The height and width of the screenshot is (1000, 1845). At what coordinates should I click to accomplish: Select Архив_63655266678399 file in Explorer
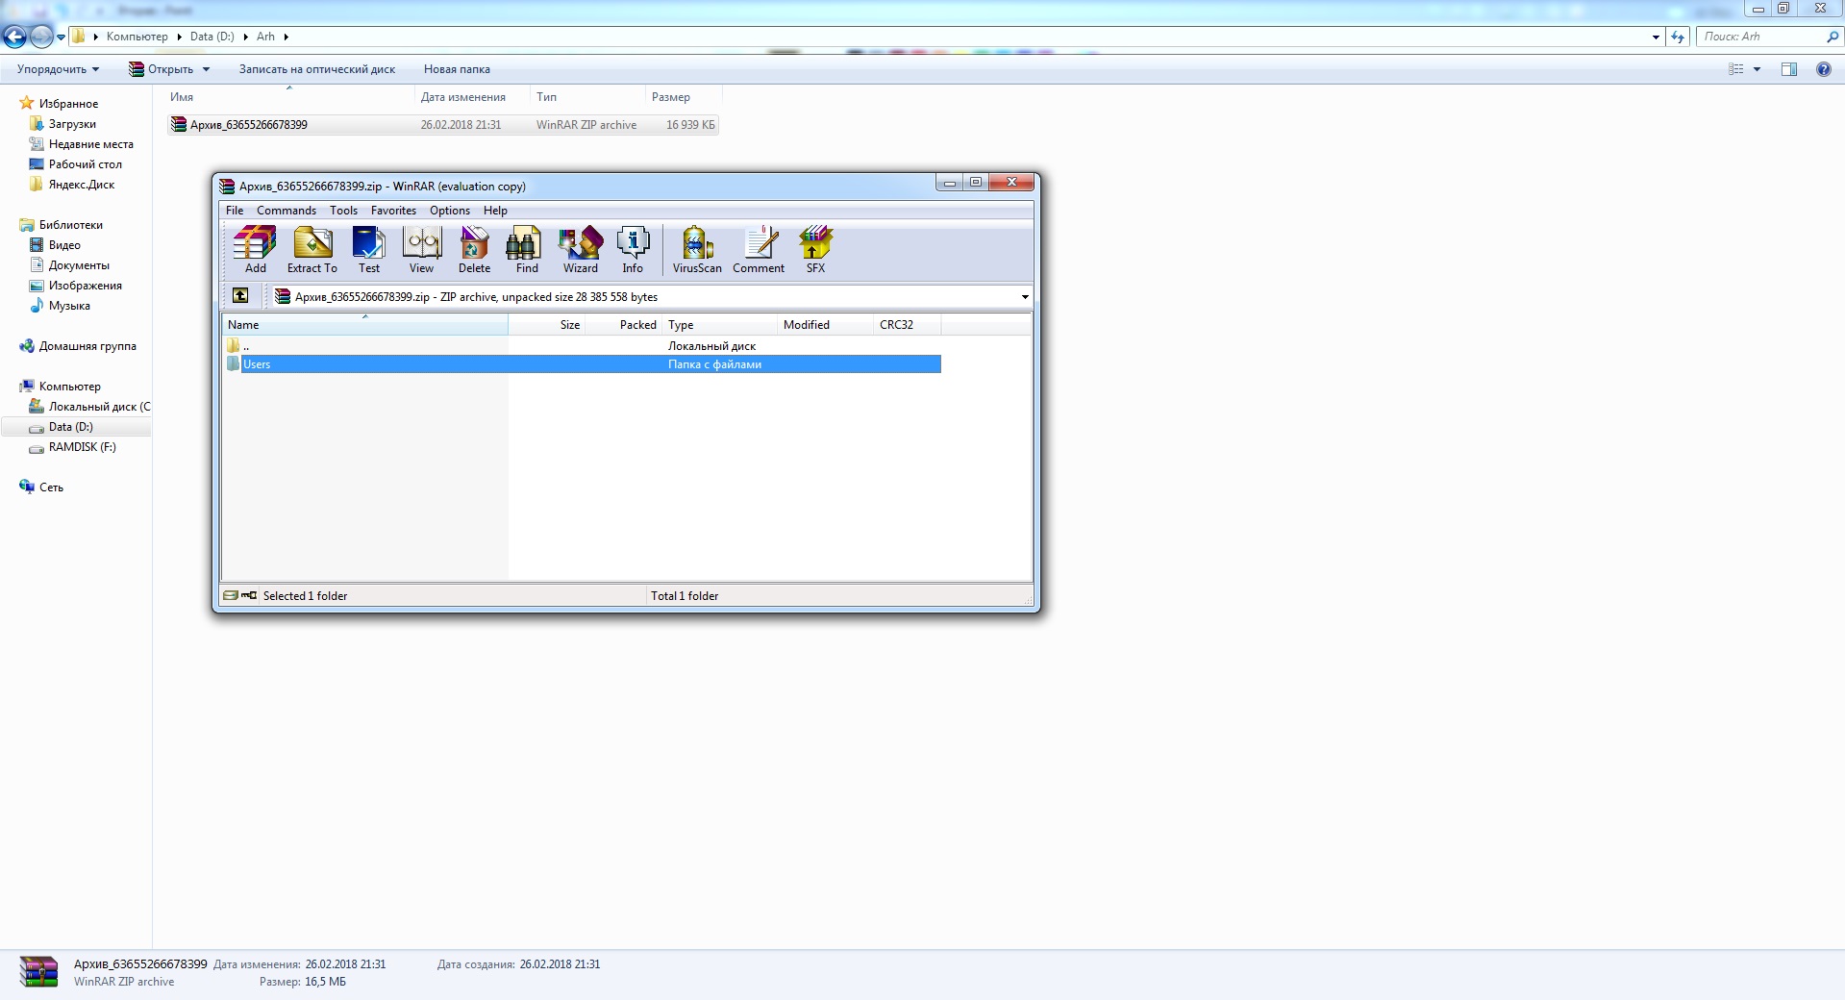pos(443,125)
